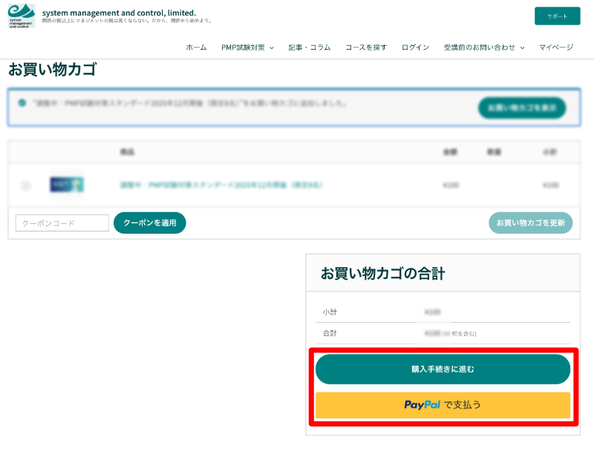Click the サポート button

pos(557,16)
